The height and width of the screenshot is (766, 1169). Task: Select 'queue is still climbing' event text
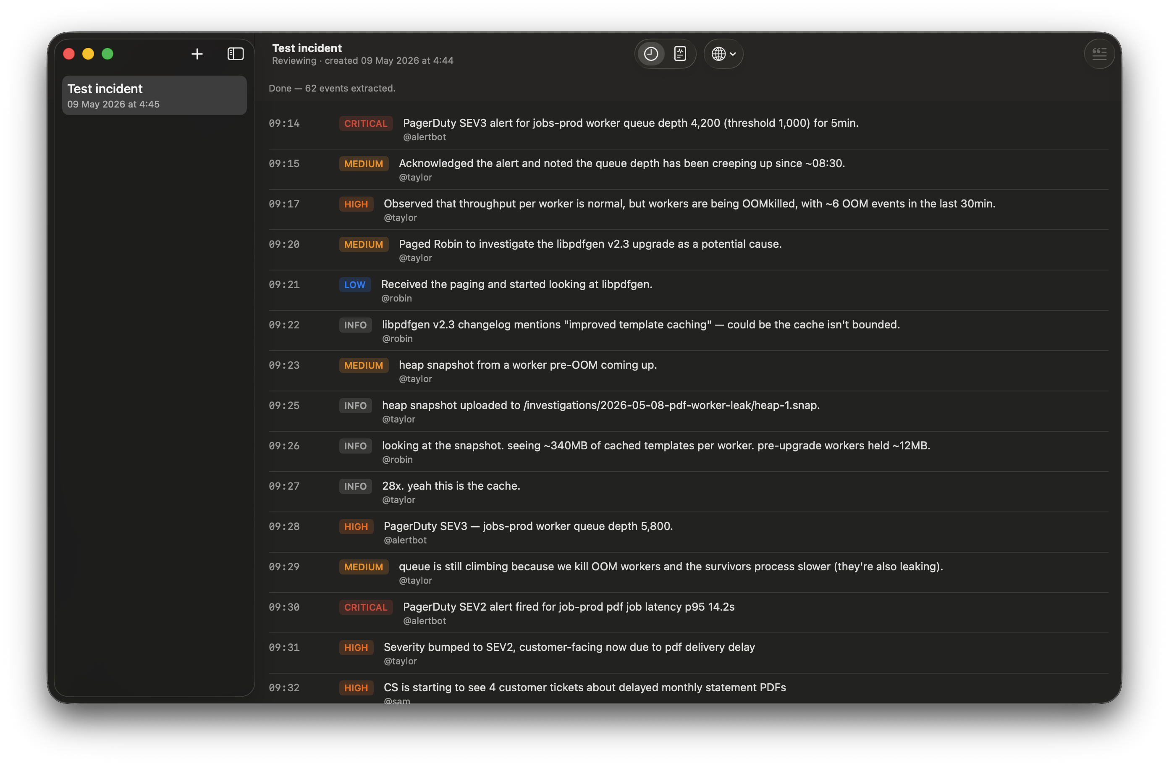(x=671, y=566)
